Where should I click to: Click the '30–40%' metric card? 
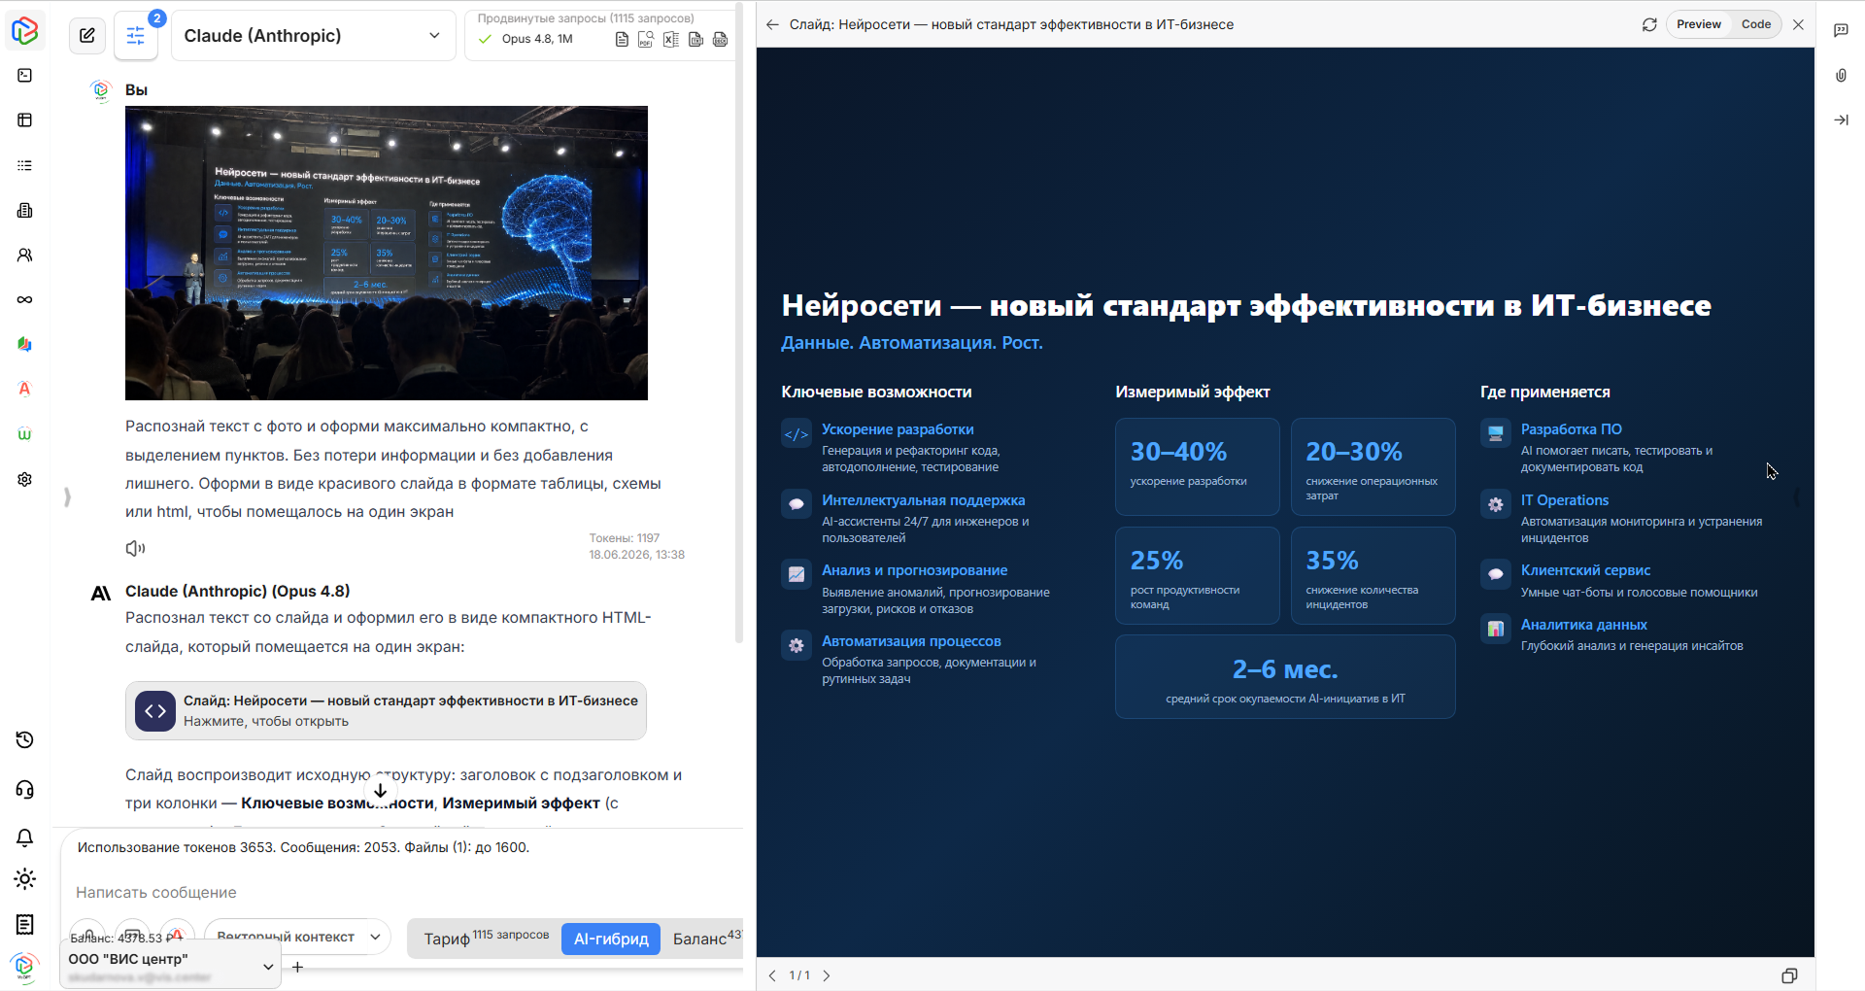(x=1197, y=466)
